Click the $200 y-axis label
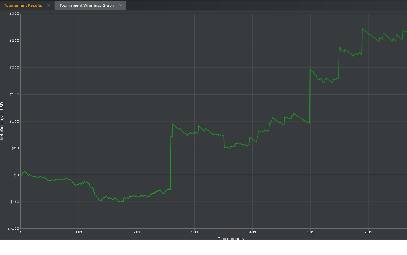 tap(14, 68)
